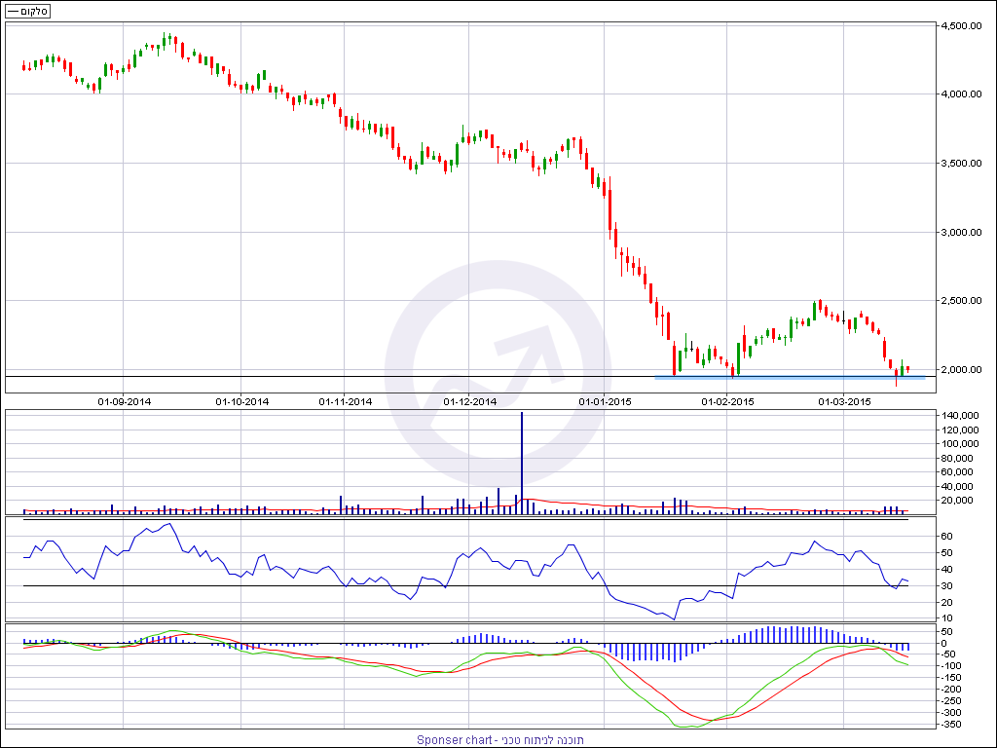Click the 4,500.00 price axis label
997x748 pixels.
tap(960, 26)
